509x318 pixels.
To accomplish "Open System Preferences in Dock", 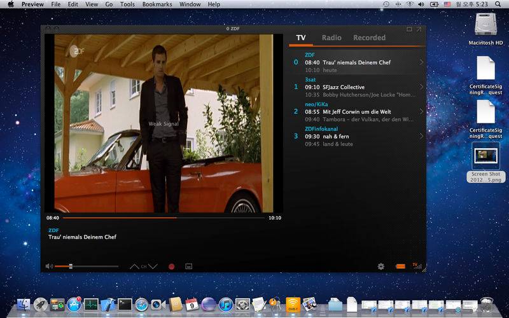I will tap(242, 305).
